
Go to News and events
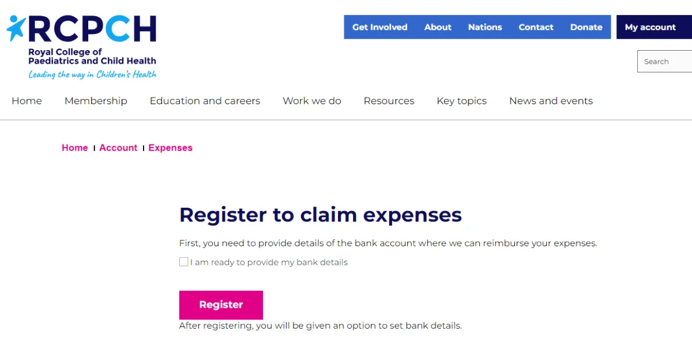coord(551,101)
